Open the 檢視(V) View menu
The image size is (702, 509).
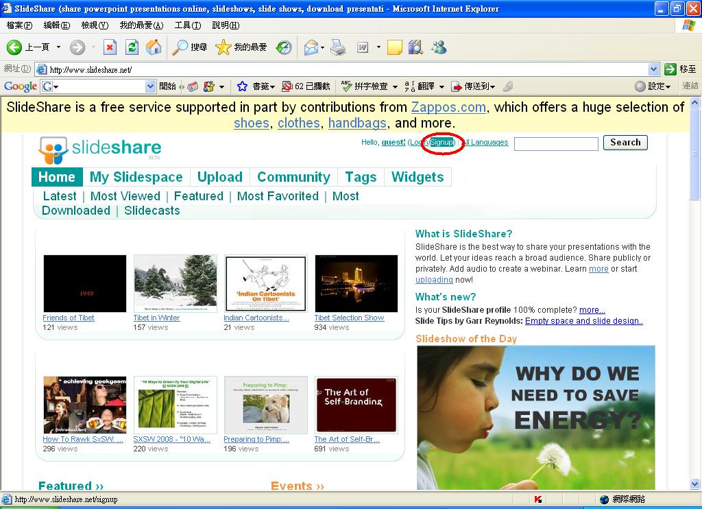pos(95,25)
